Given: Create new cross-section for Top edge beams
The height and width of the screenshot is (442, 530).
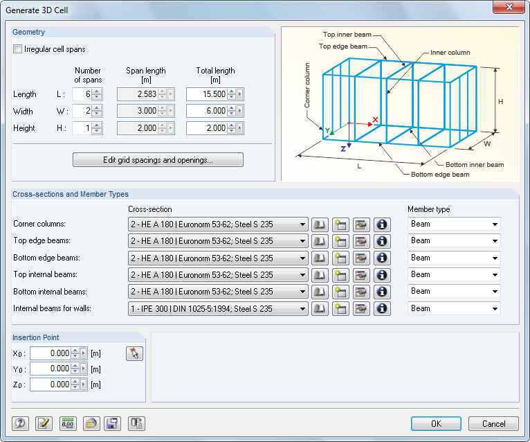Looking at the screenshot, I should coord(340,241).
